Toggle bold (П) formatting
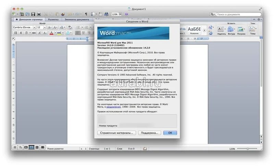 pos(15,33)
